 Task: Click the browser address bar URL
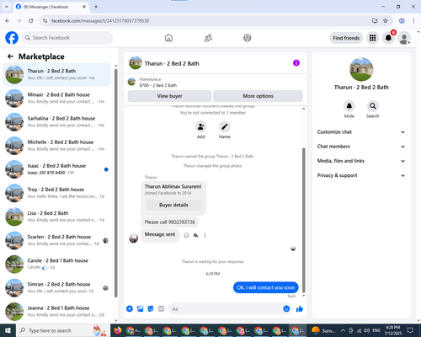click(x=100, y=21)
